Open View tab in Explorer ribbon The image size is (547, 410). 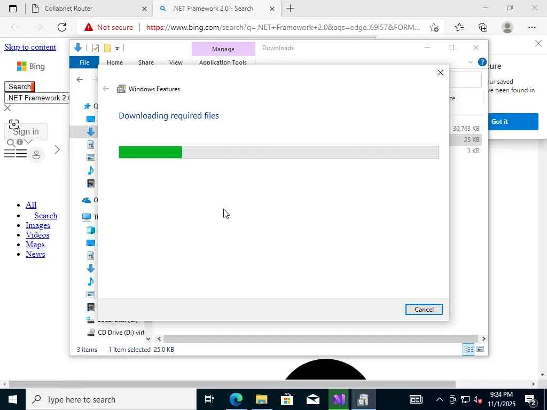[x=176, y=62]
